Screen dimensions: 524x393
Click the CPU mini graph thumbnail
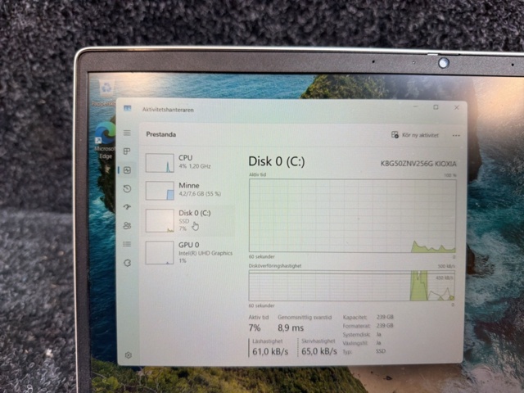click(160, 163)
